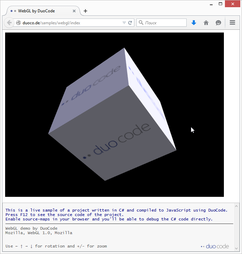Open the URL history dropdown arrow

pyautogui.click(x=124, y=23)
